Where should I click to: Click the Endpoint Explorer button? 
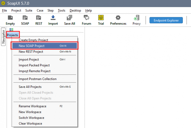pyautogui.click(x=166, y=20)
